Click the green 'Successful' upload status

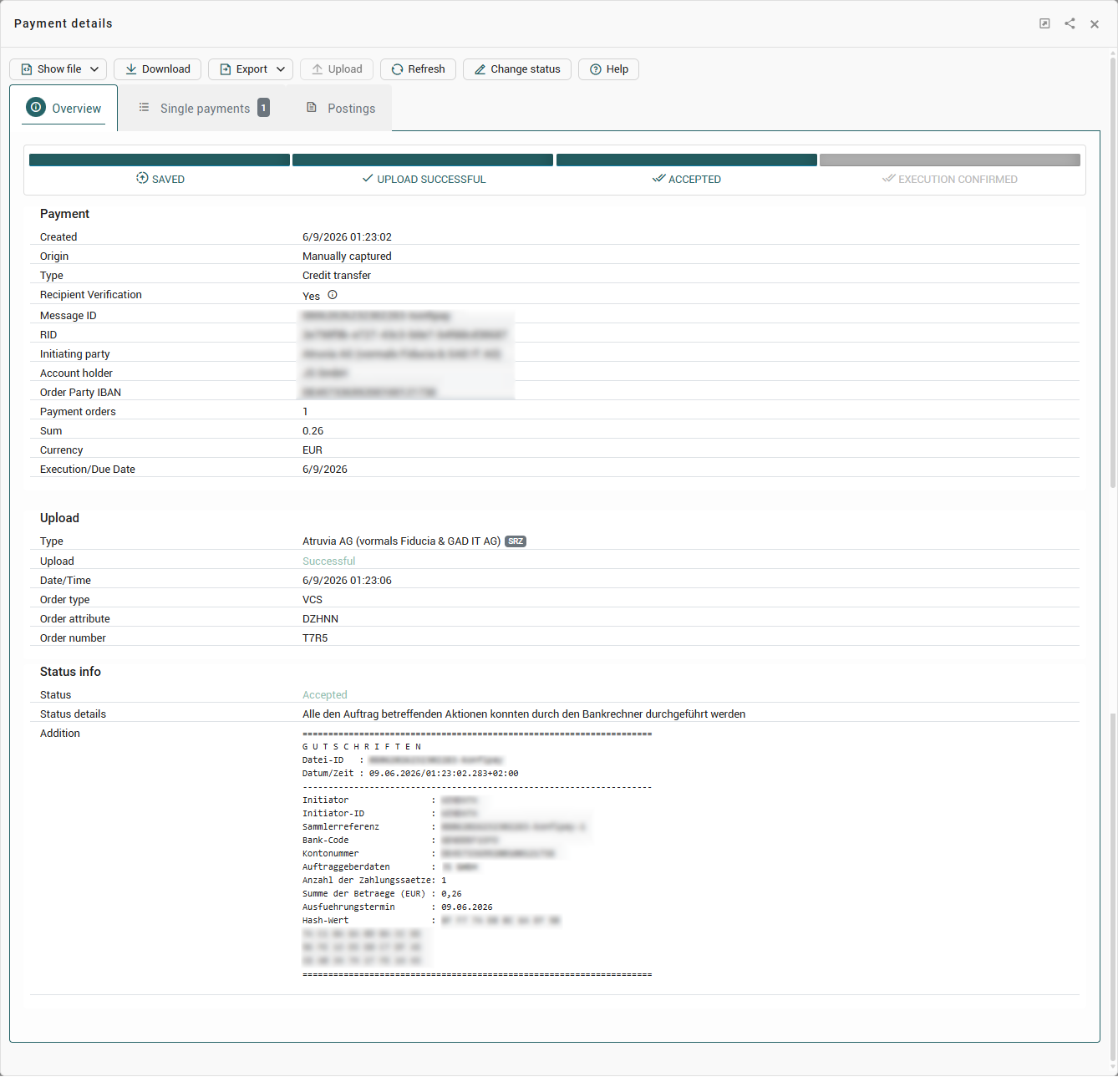[328, 561]
